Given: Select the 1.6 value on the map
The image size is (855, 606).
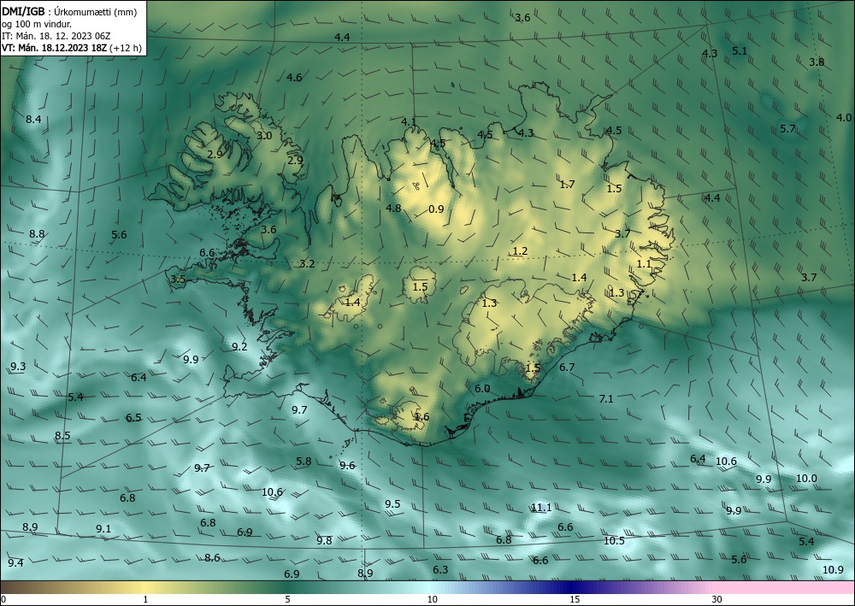Looking at the screenshot, I should pyautogui.click(x=422, y=417).
